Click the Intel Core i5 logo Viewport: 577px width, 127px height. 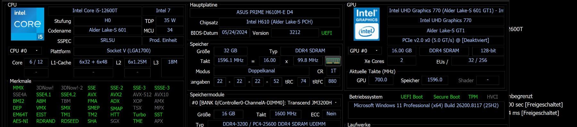pos(28,24)
